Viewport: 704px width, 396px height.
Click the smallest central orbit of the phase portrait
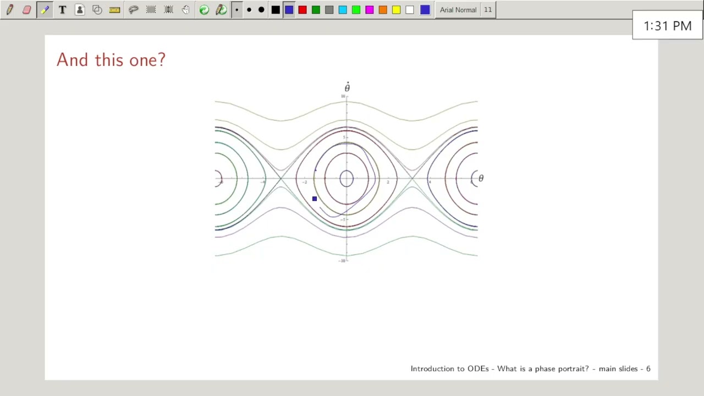tap(346, 178)
